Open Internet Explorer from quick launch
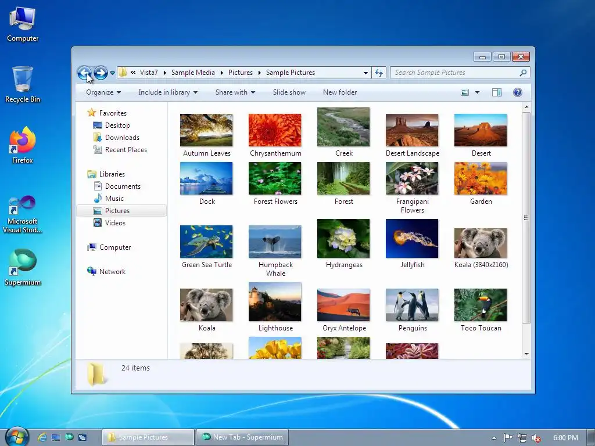This screenshot has height=446, width=595. pos(42,437)
